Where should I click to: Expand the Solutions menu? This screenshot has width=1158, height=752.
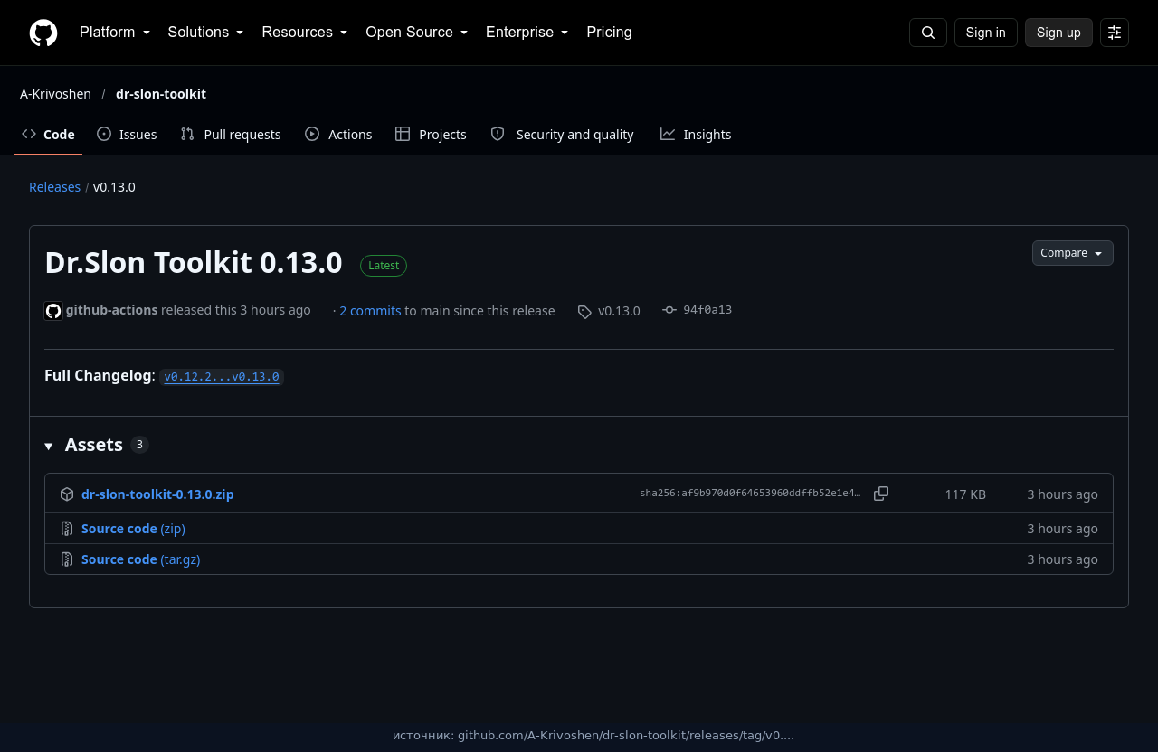[x=206, y=33]
